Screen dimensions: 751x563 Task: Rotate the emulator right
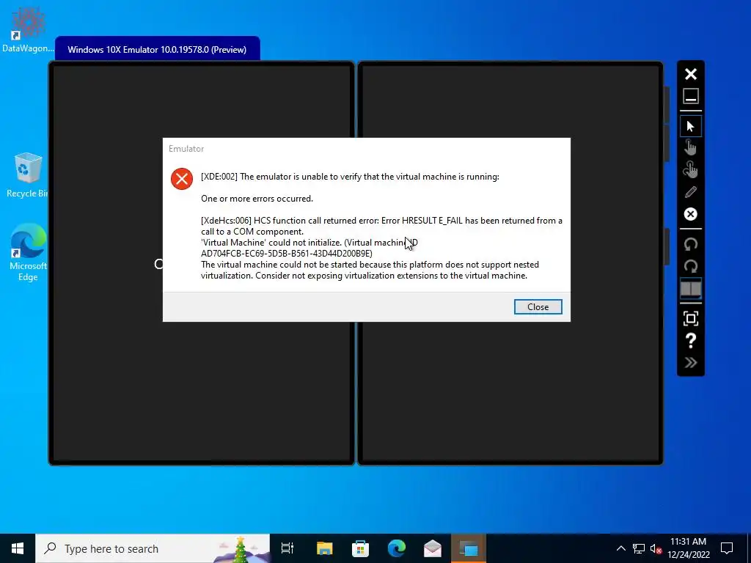[690, 266]
